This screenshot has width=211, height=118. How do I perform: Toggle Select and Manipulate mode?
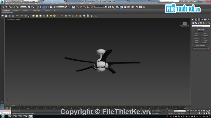pyautogui.click(x=70, y=7)
